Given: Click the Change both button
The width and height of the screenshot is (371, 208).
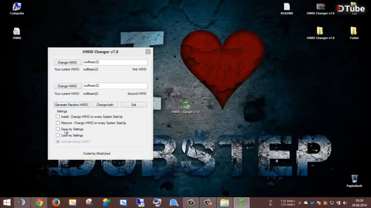Looking at the screenshot, I should 105,105.
